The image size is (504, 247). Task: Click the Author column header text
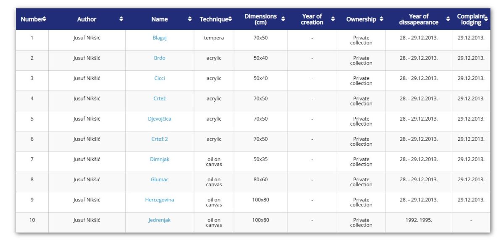[87, 19]
